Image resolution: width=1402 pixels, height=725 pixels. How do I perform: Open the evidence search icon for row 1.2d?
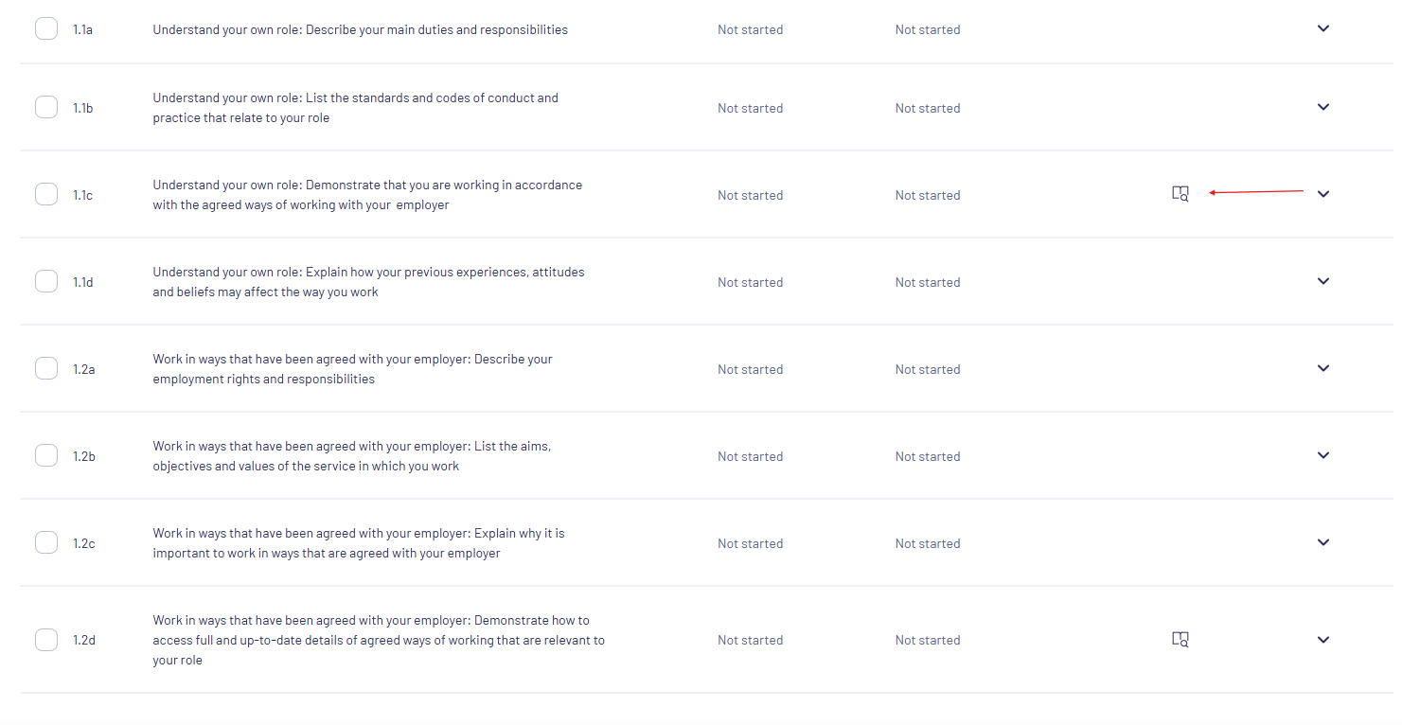pos(1180,640)
